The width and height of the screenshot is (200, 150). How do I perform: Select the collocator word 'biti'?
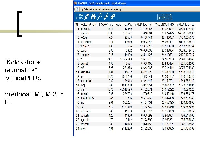(82, 89)
